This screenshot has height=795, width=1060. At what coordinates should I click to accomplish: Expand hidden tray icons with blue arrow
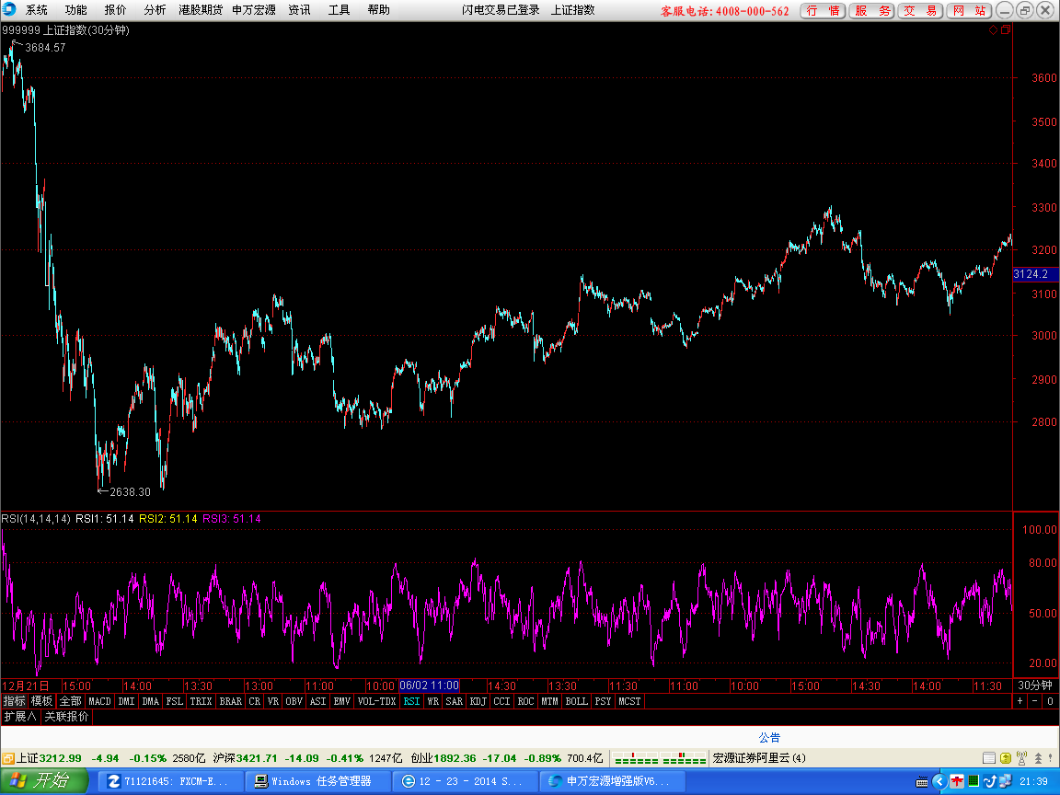939,781
